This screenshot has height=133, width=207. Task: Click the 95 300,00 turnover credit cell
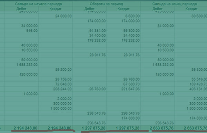[x=131, y=31]
